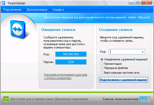154x105 pixels.
Task: Open Настройка постоянного доступа link
Action: pyautogui.click(x=66, y=76)
